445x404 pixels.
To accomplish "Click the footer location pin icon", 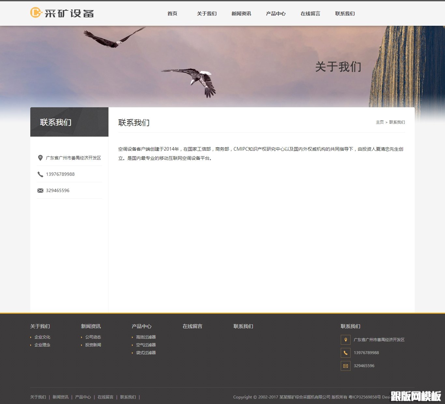I will pos(345,339).
